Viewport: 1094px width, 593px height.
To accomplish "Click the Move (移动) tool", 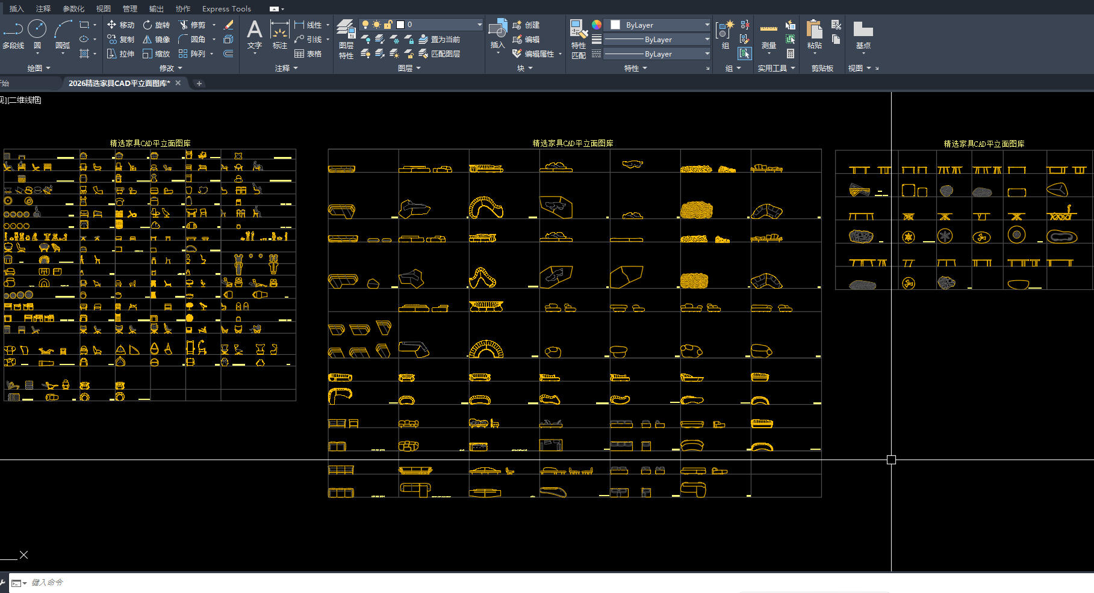I will (120, 25).
